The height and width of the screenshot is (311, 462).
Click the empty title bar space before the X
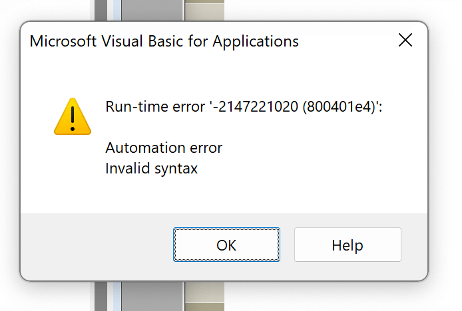[347, 41]
